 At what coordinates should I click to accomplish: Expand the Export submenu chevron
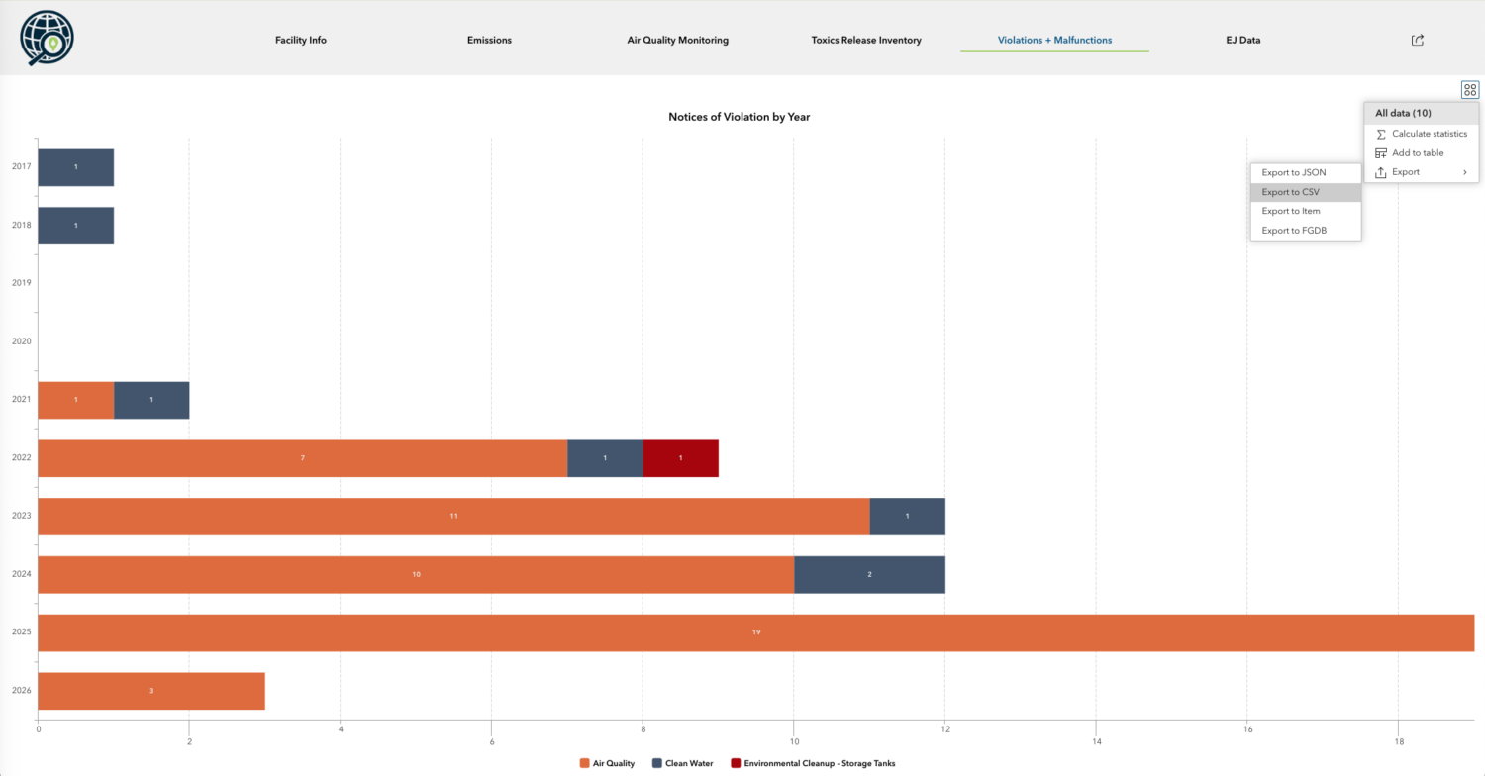1464,172
